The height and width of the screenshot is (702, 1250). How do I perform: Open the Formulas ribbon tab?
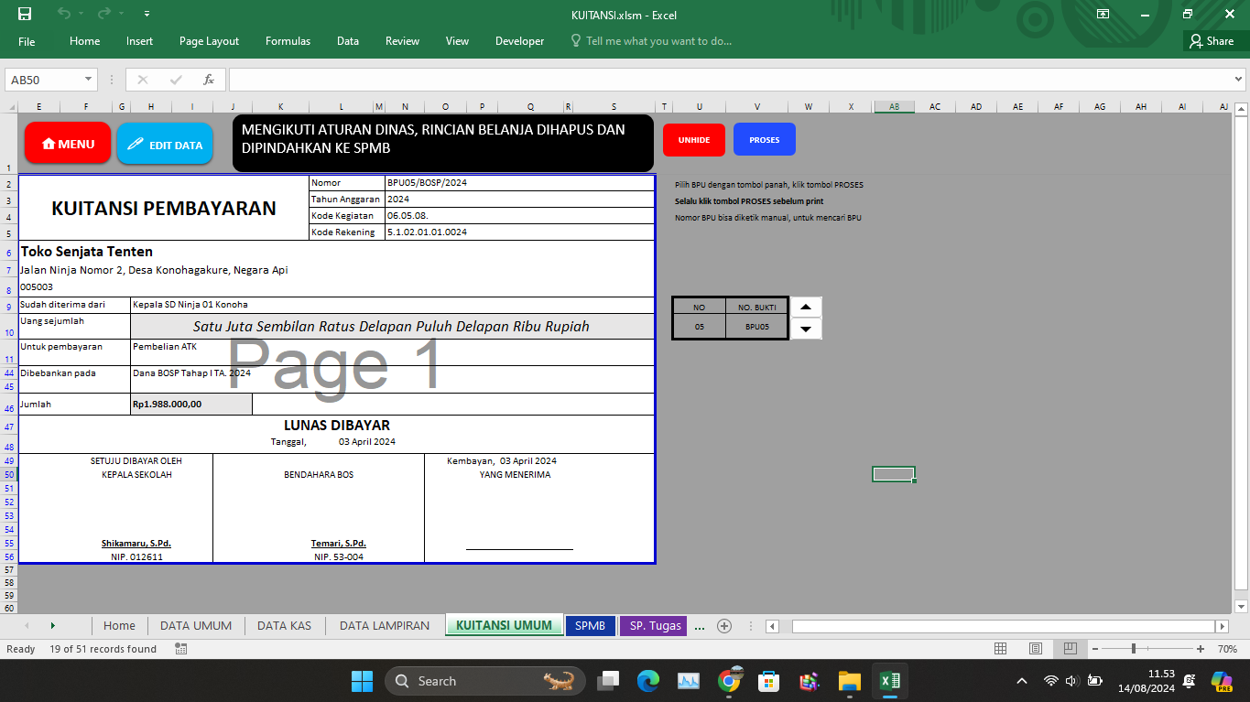(x=288, y=41)
